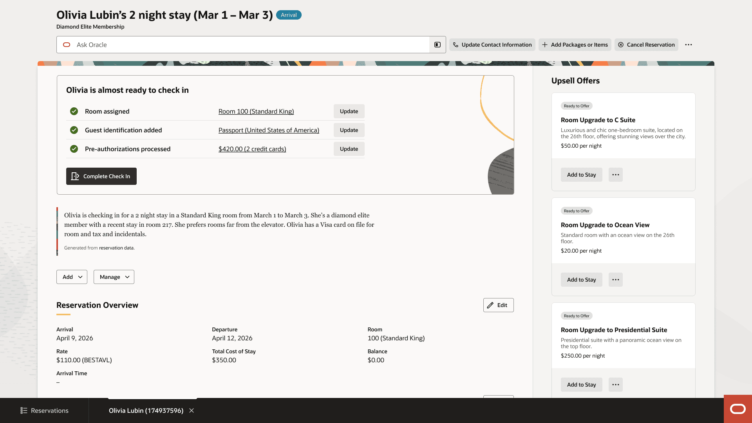Expand the Manage dropdown

114,277
